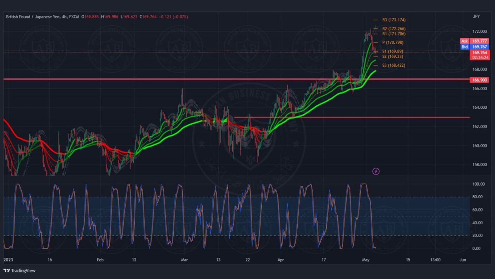Click the Jun time axis label
Image resolution: width=495 pixels, height=279 pixels.
click(463, 260)
